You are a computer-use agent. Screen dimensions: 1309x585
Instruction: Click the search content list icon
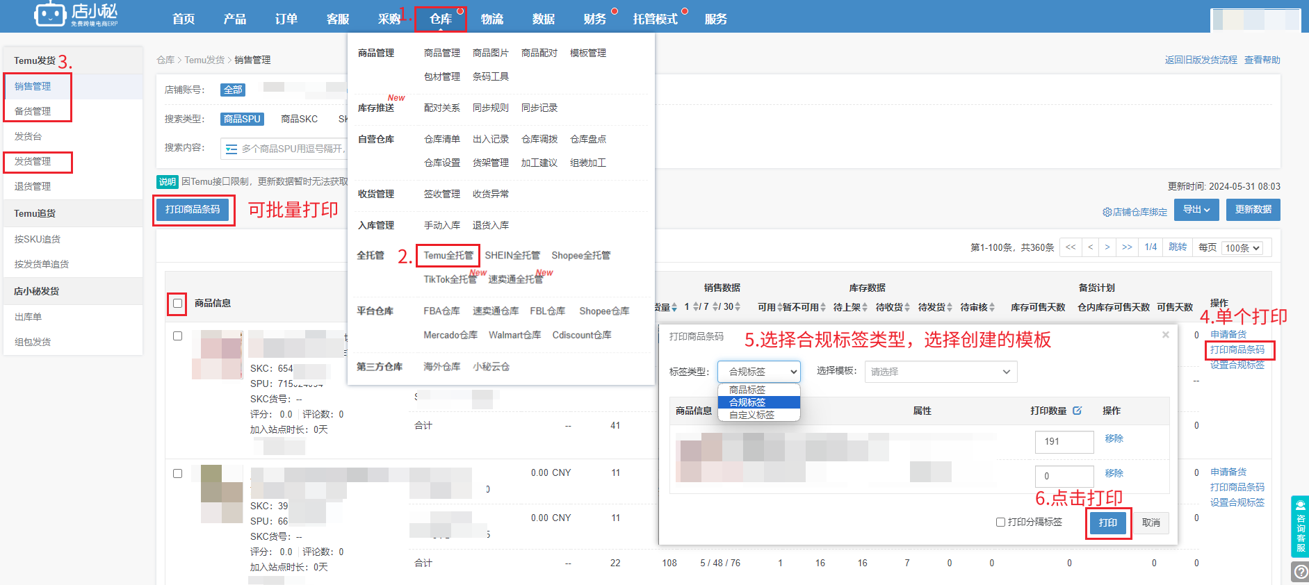[x=231, y=149]
